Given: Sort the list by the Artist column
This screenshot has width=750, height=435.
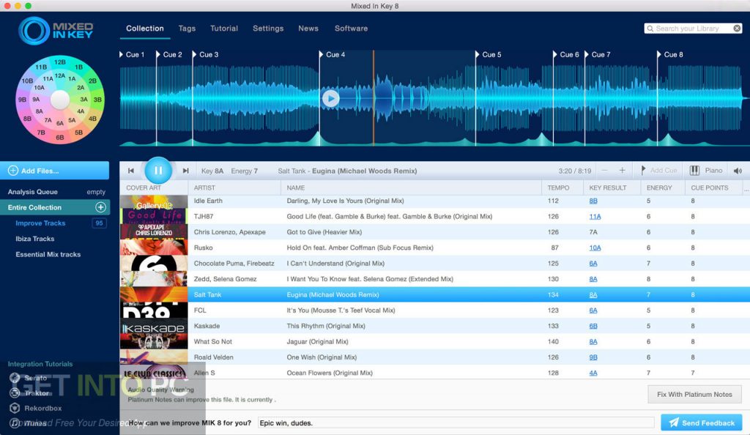Looking at the screenshot, I should 234,188.
